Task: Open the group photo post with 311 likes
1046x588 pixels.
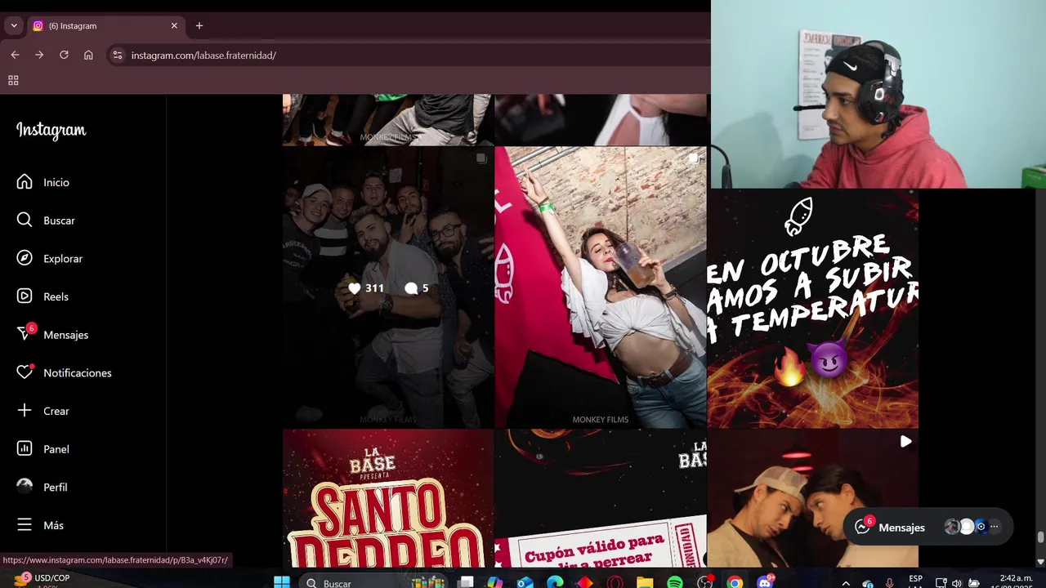Action: 388,287
